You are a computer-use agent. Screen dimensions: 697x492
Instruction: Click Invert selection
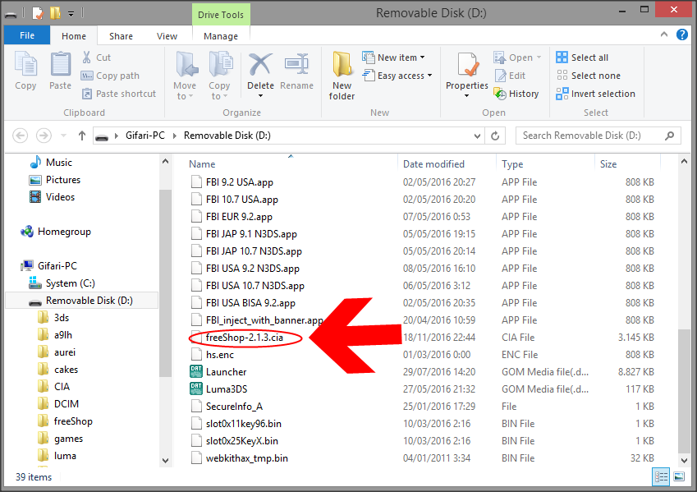click(596, 94)
